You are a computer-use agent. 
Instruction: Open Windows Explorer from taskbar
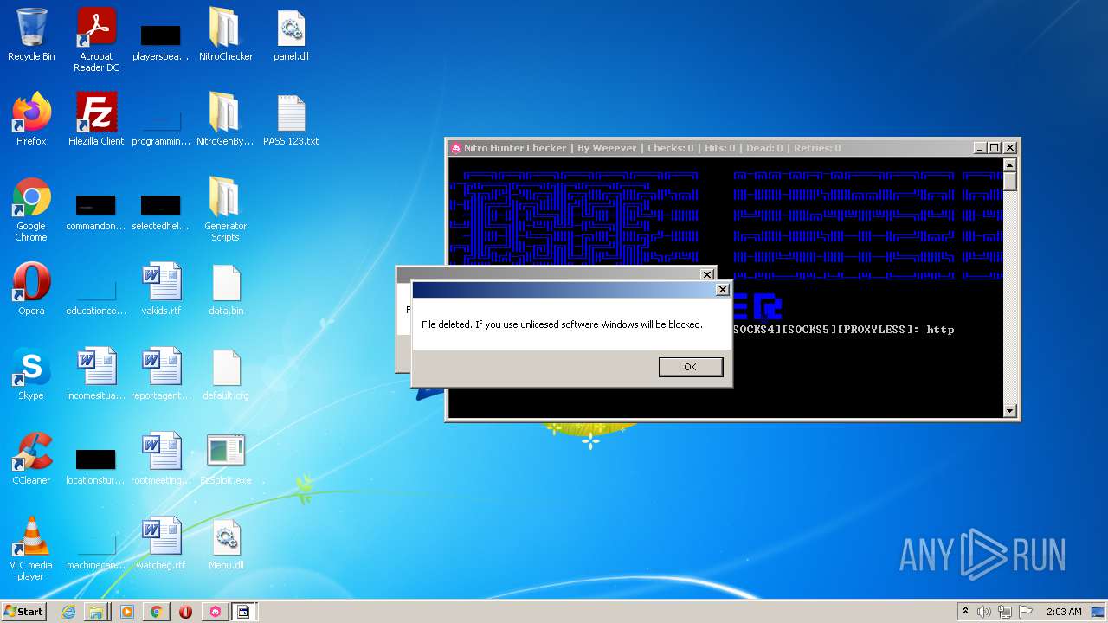97,612
